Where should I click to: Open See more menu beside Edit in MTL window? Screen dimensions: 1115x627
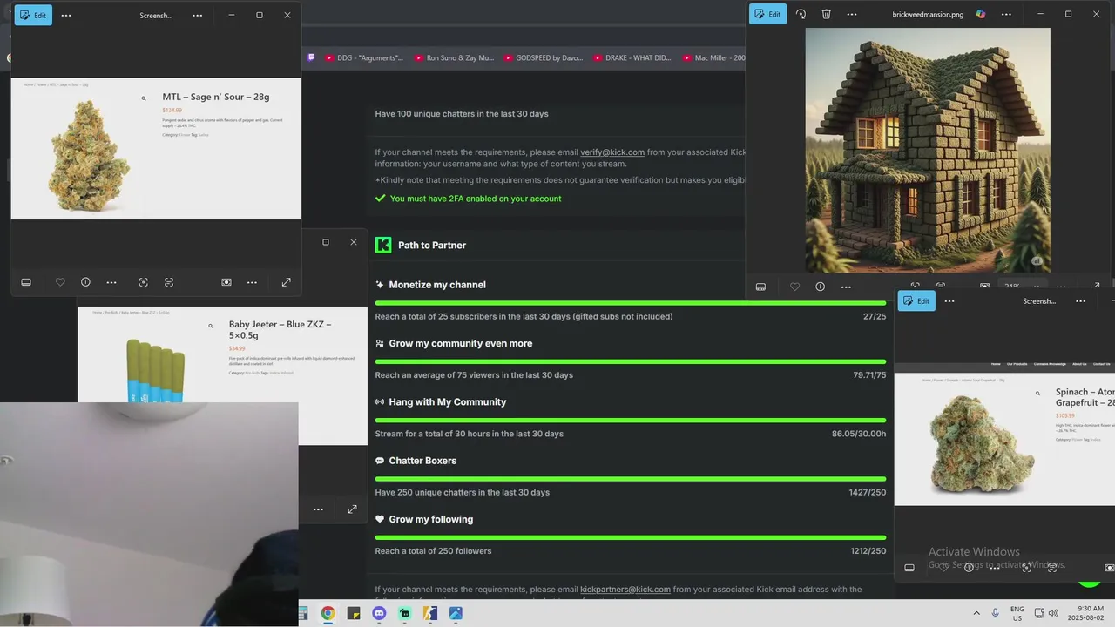(x=66, y=15)
